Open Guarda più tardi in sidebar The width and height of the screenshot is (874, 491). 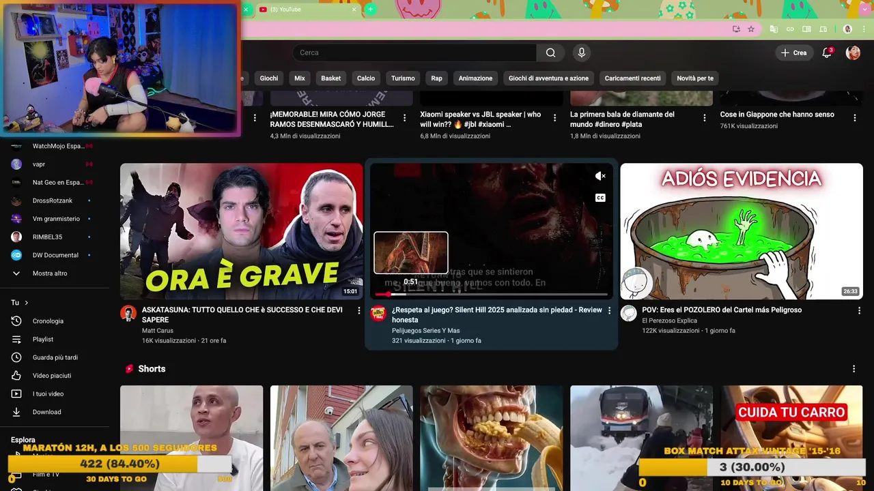click(x=55, y=357)
